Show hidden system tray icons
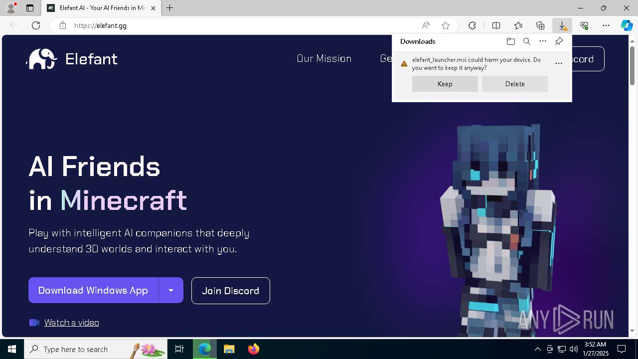The width and height of the screenshot is (638, 359). (x=537, y=349)
